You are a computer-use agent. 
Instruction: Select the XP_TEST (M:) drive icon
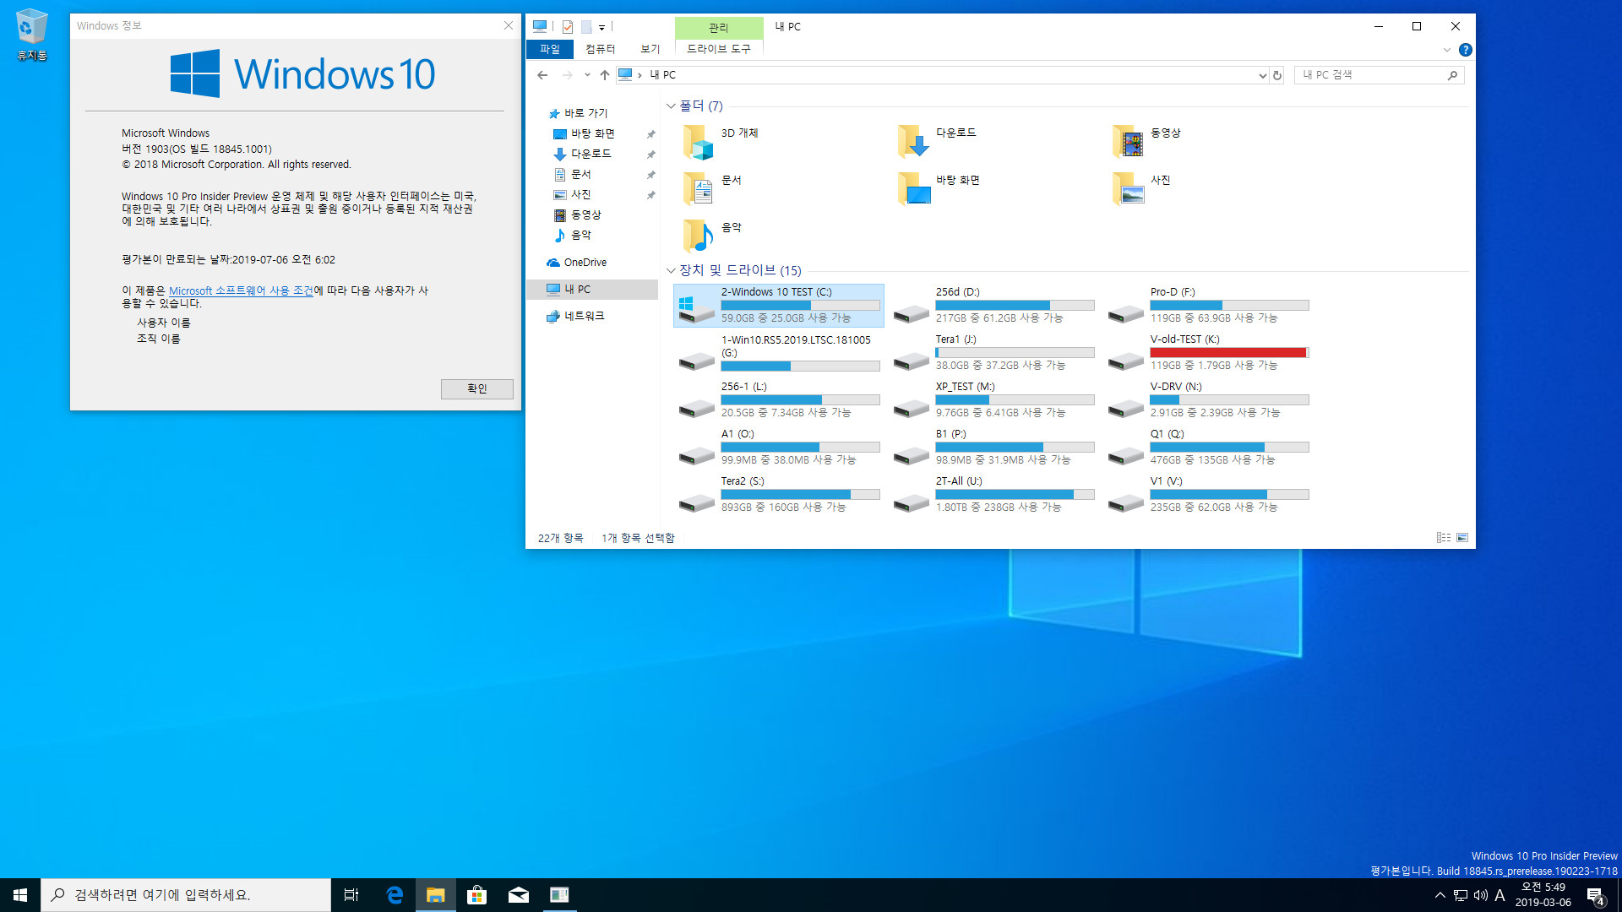(x=912, y=409)
